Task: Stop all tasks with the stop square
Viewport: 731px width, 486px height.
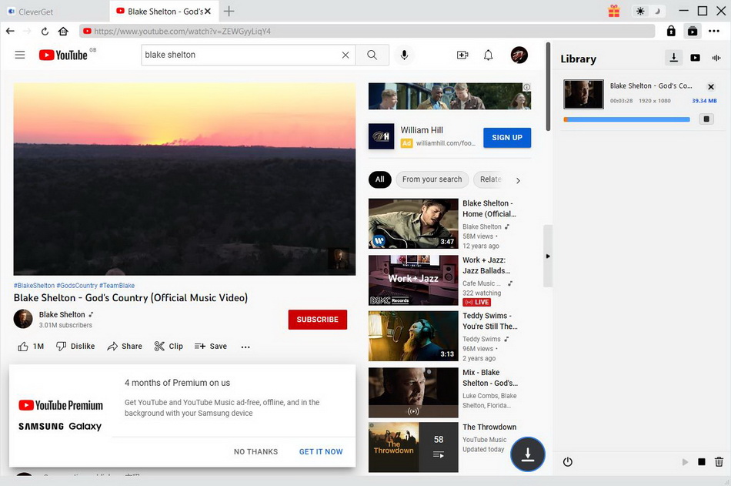Action: coord(702,461)
